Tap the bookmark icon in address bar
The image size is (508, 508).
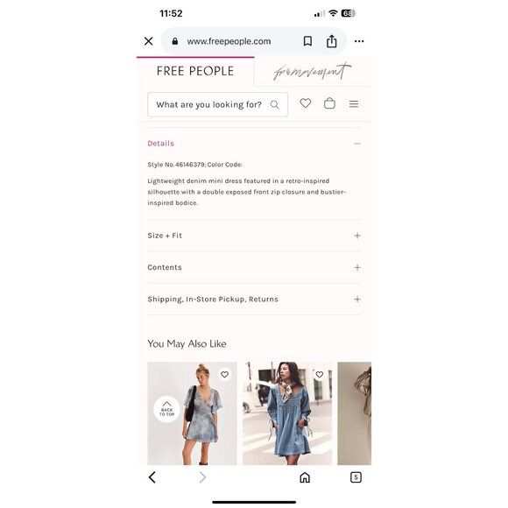[307, 41]
